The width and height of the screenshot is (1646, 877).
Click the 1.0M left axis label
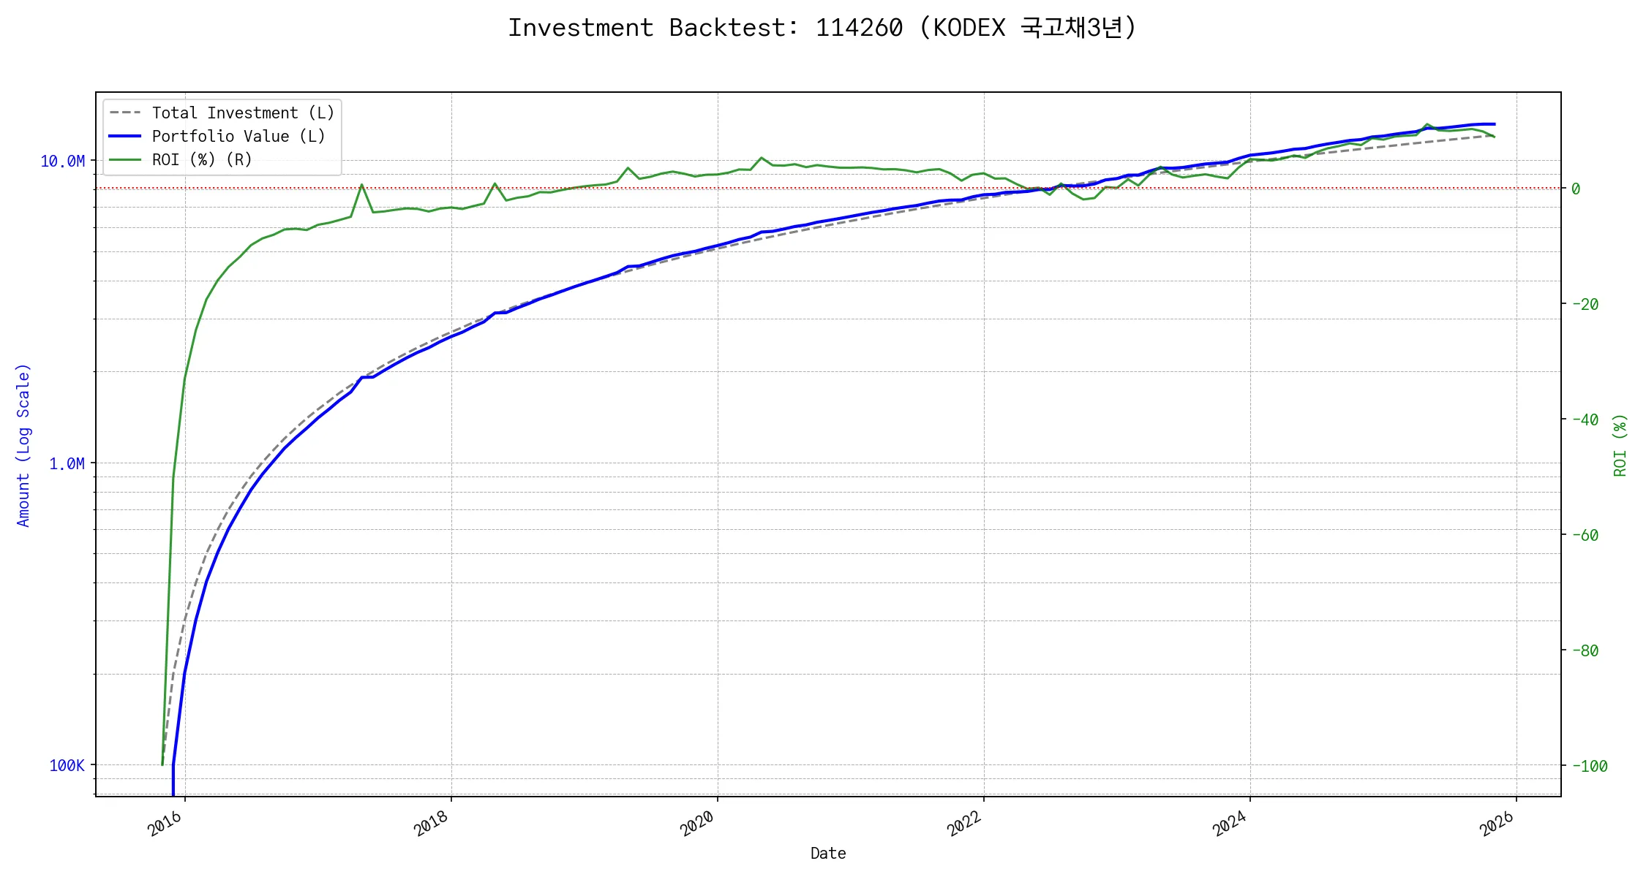click(67, 463)
